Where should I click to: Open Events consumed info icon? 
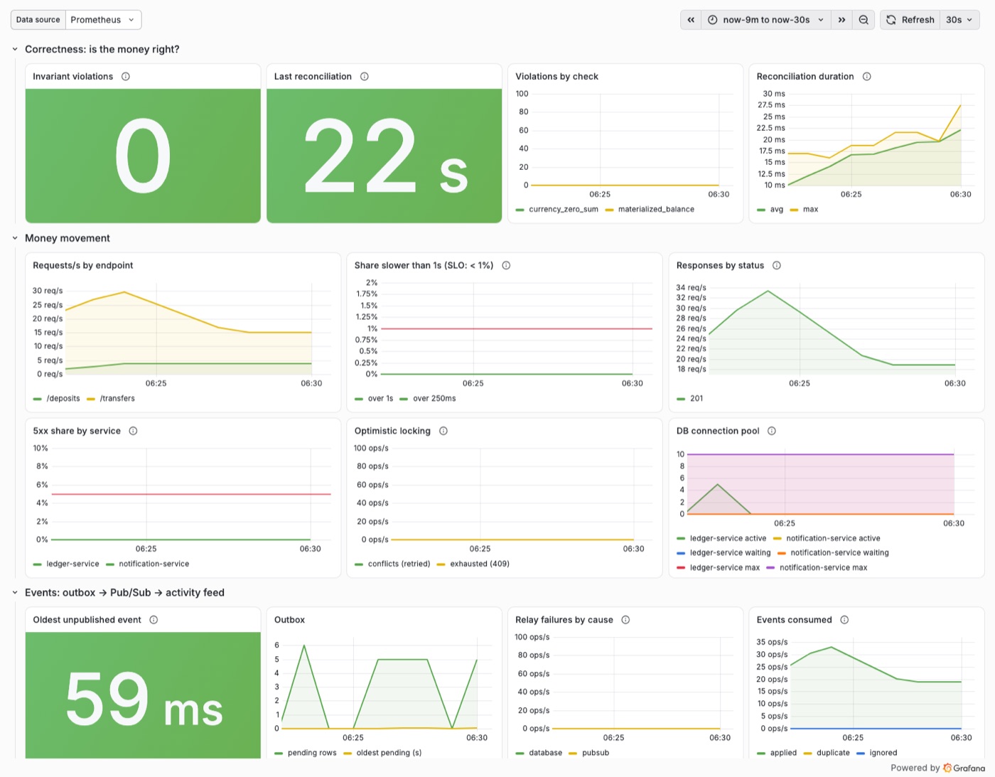click(844, 620)
